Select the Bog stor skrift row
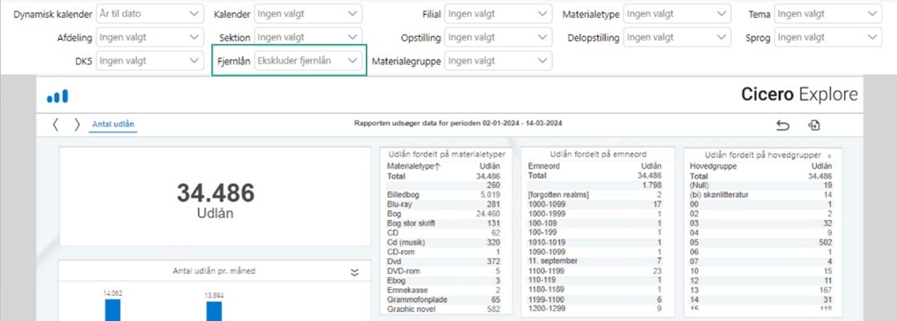The image size is (897, 321). point(444,223)
